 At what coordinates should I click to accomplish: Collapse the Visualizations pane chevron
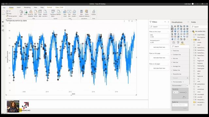(x=188, y=22)
